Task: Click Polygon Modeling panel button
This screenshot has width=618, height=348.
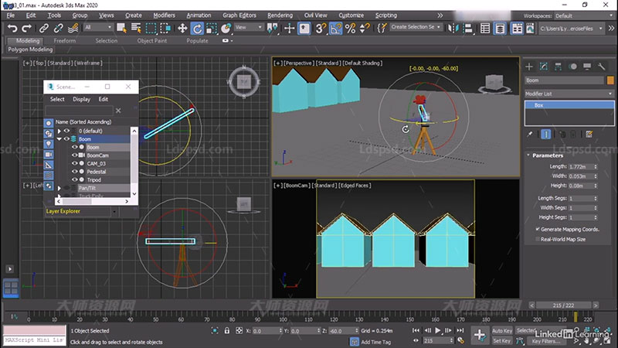Action: (x=30, y=49)
